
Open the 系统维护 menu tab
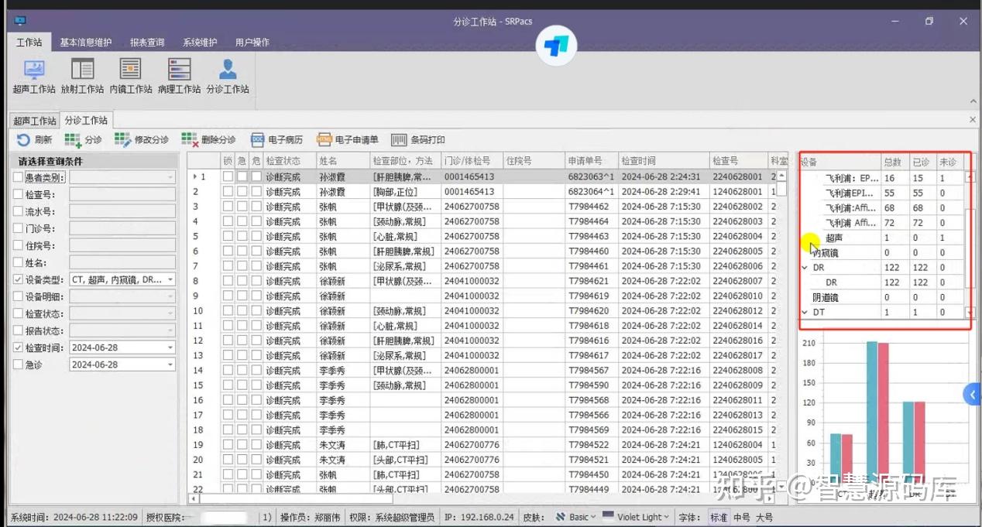tap(200, 43)
